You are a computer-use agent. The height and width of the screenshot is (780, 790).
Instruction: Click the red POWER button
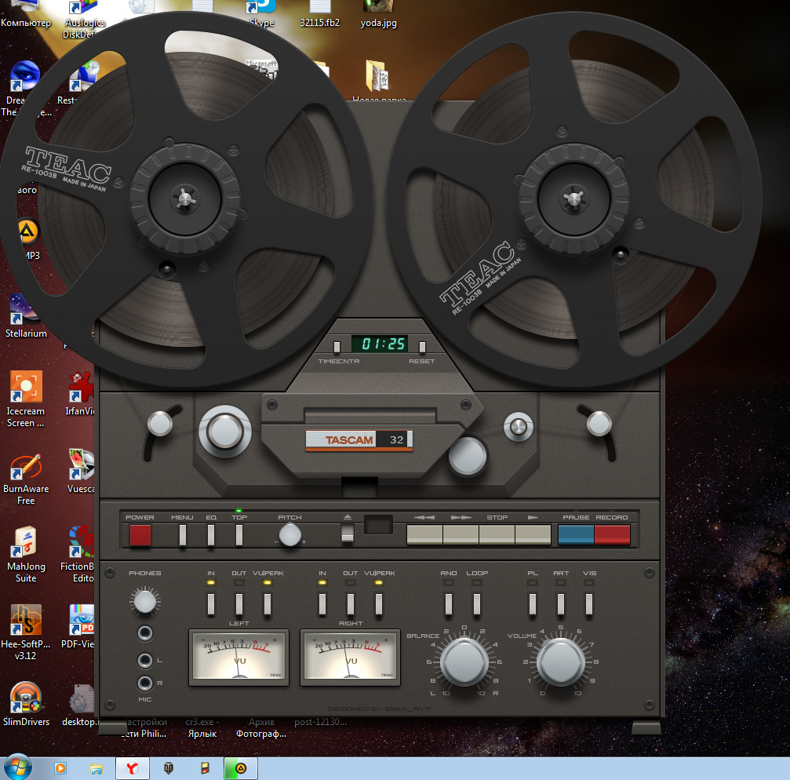[x=140, y=534]
